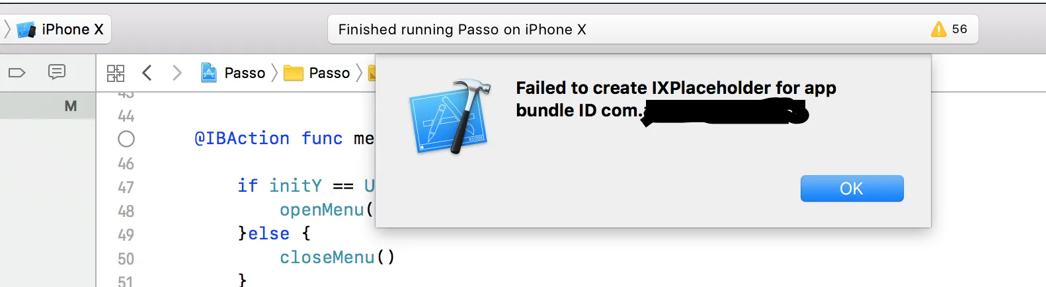Toggle the IBAction connection circle in gutter
The image size is (1046, 287).
click(126, 139)
